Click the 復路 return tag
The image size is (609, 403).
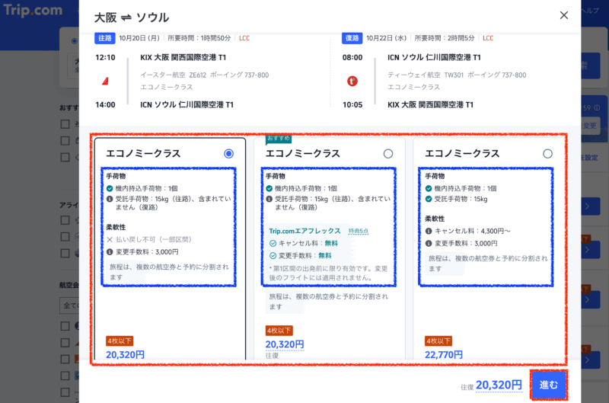coord(352,38)
